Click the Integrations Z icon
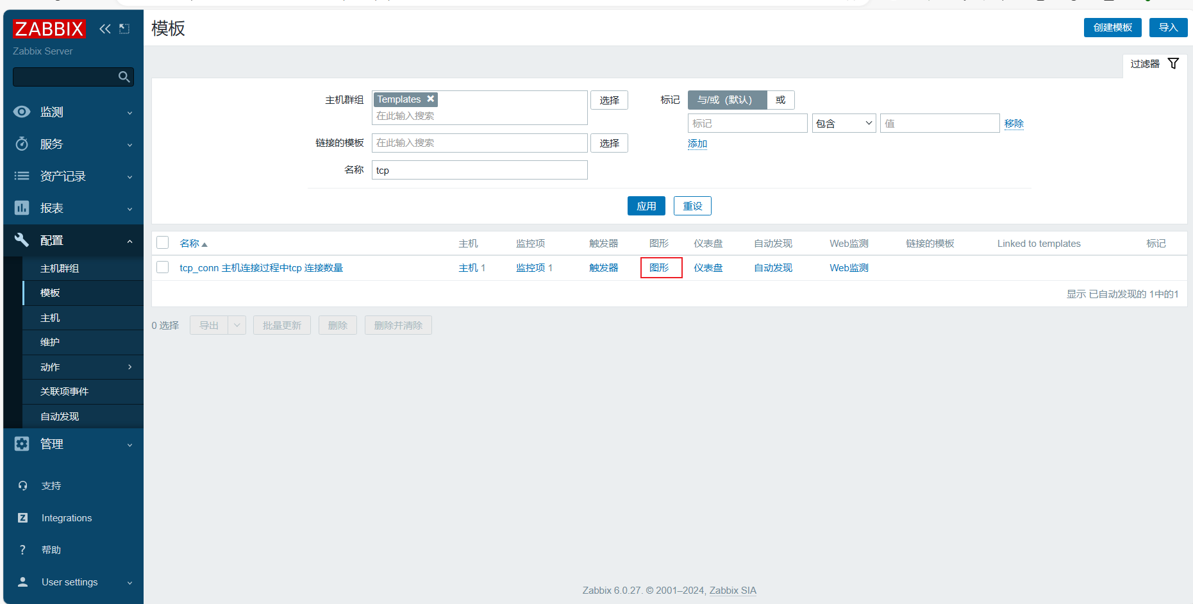Screen dimensions: 1193x604 [23, 518]
